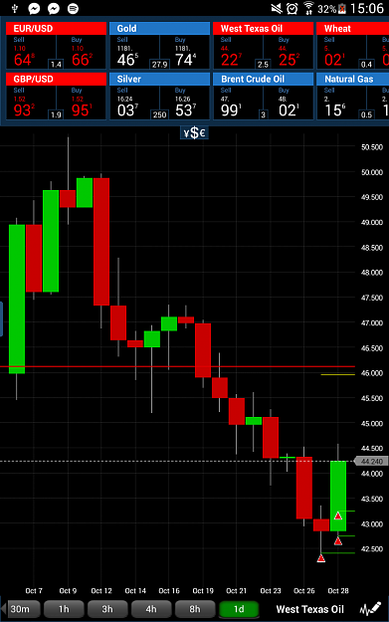Click West Texas Oil spread value 2.5
The height and width of the screenshot is (622, 389).
(x=263, y=65)
